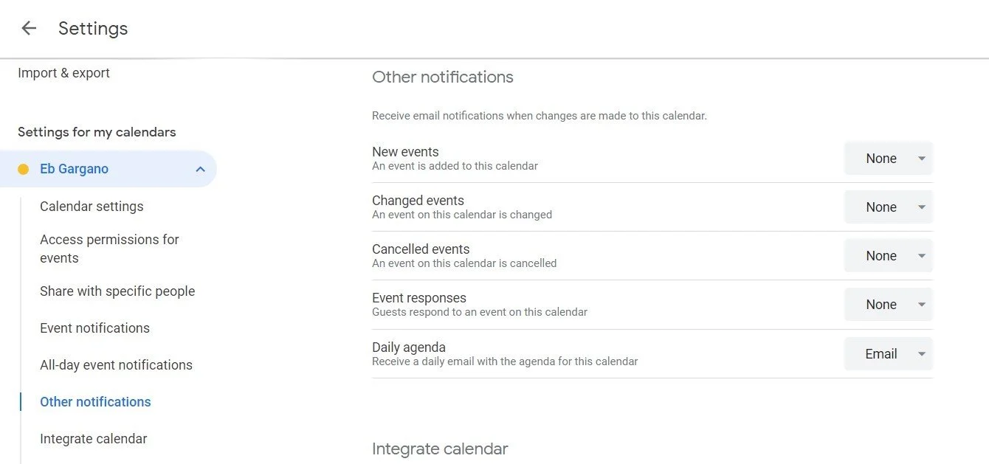Click the Eb Gargano calendar name
This screenshot has width=989, height=464.
click(74, 169)
